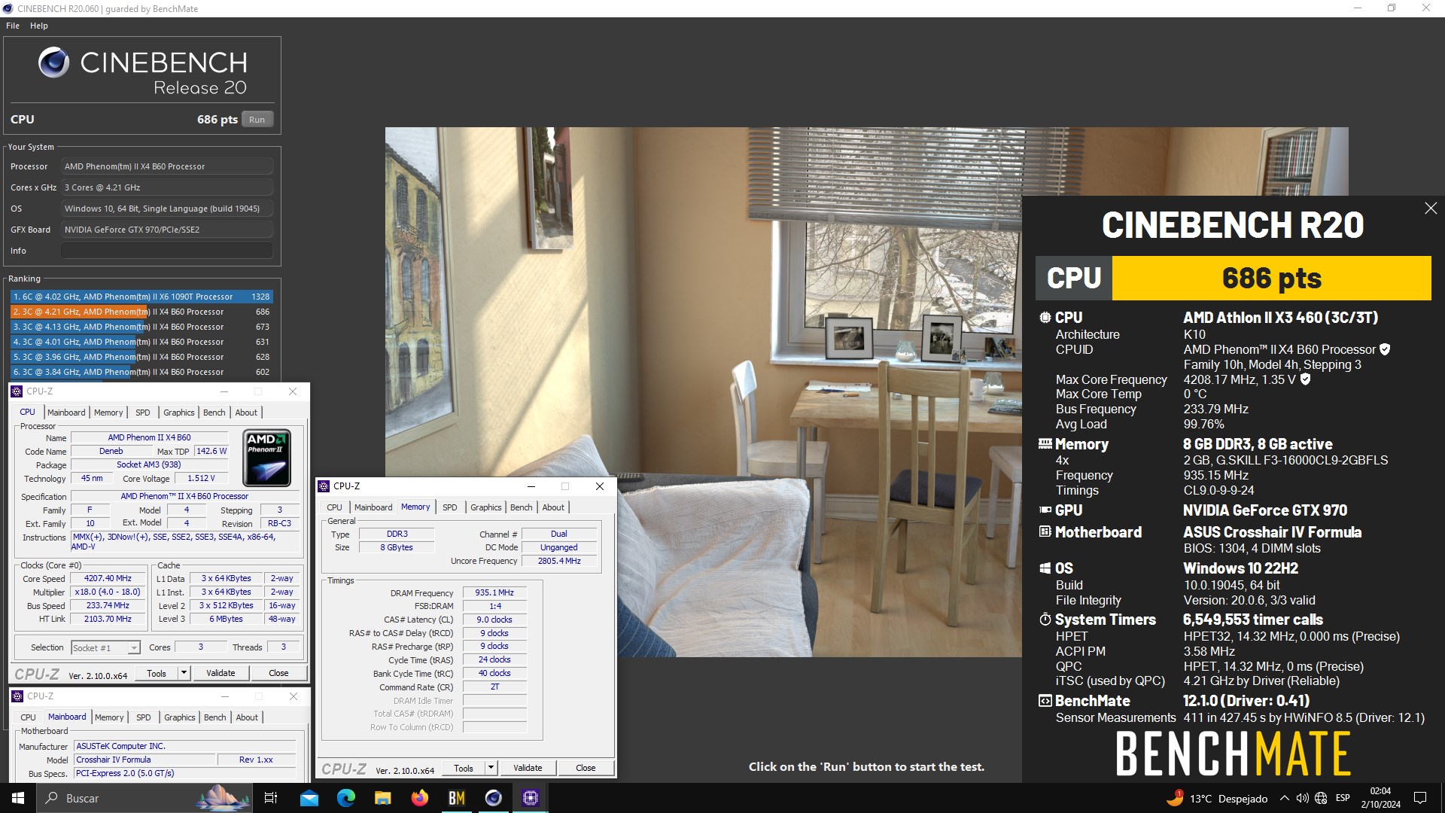Select ranking row 3C @ 3.84 GHz scoring 602

tap(141, 372)
